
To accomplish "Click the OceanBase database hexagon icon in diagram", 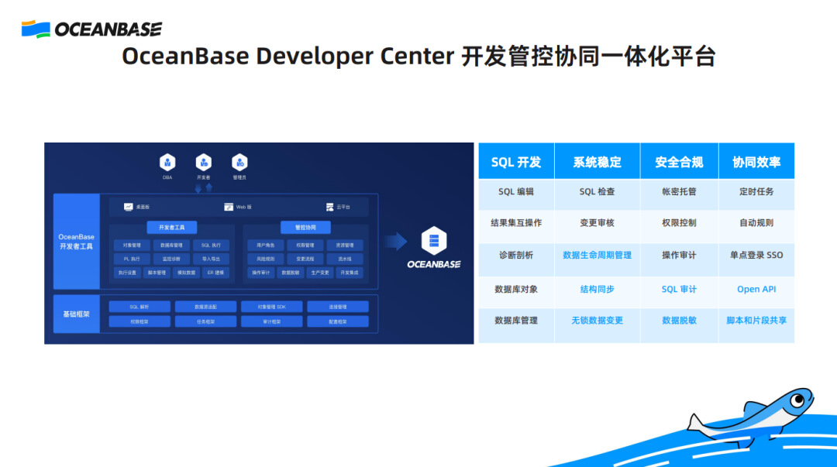I will pyautogui.click(x=433, y=241).
